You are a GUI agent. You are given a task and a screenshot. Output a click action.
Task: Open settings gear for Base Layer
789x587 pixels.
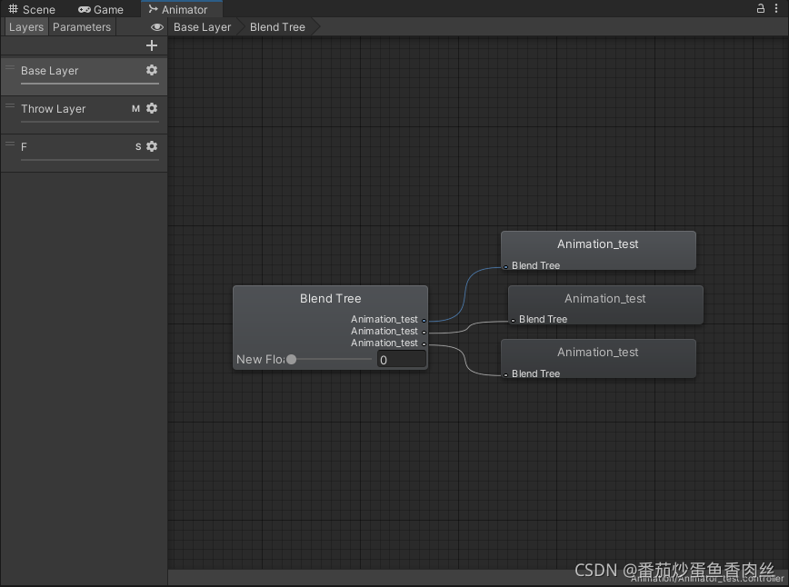[x=152, y=70]
